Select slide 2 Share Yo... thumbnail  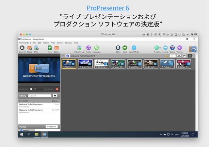tap(85, 64)
